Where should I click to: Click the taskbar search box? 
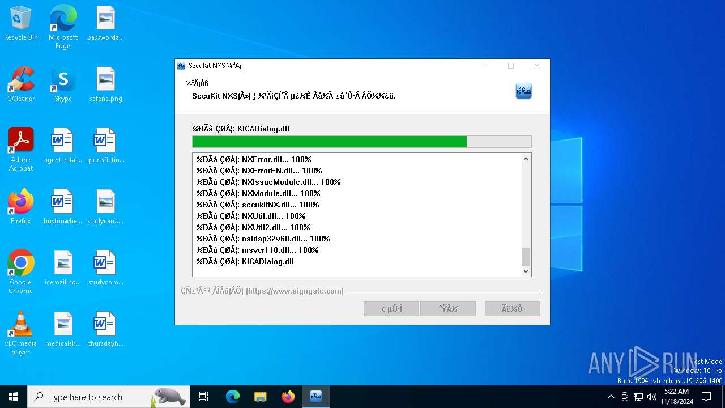coord(108,397)
